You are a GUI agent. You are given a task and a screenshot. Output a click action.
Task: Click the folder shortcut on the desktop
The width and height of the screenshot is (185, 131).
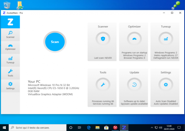(20, 5)
